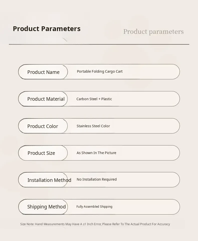198x241 pixels.
Task: Select the Product Material label pill
Action: pos(43,99)
